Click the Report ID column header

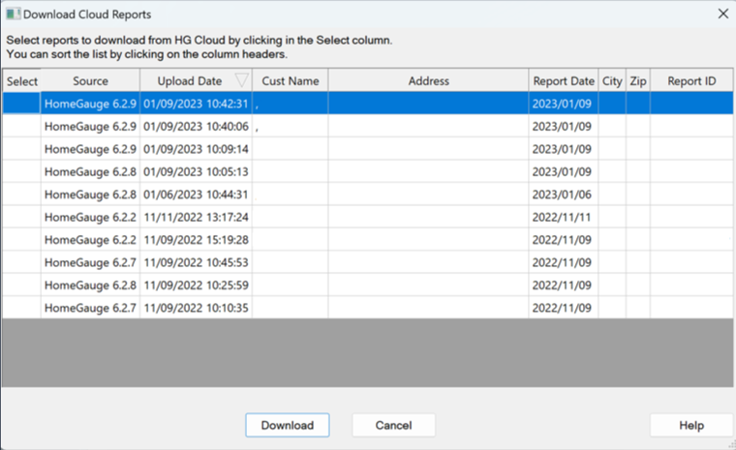[x=691, y=81]
